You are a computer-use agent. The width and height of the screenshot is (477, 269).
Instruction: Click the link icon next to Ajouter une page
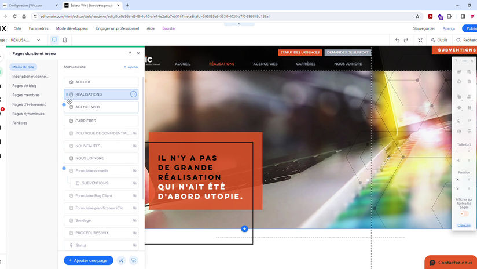click(121, 260)
